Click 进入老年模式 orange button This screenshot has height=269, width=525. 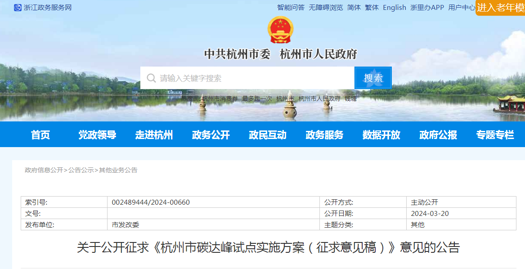(500, 8)
